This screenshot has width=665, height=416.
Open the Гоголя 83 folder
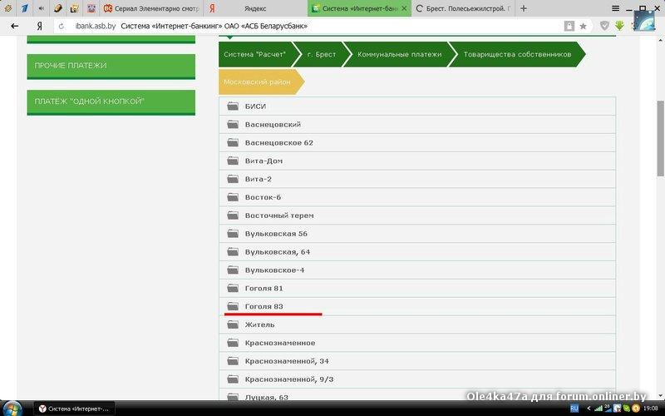417,306
